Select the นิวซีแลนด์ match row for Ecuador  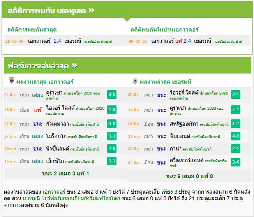(x=61, y=149)
